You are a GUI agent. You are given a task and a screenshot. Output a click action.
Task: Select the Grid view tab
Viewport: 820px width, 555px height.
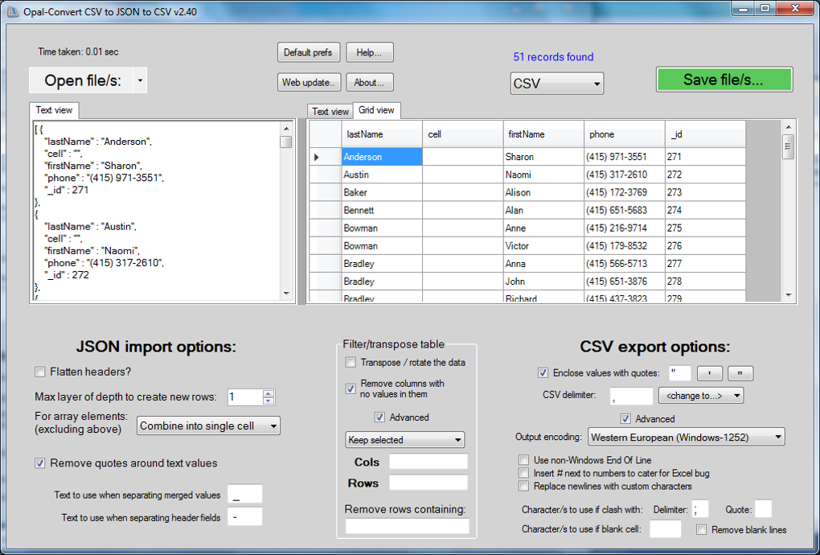pos(376,110)
